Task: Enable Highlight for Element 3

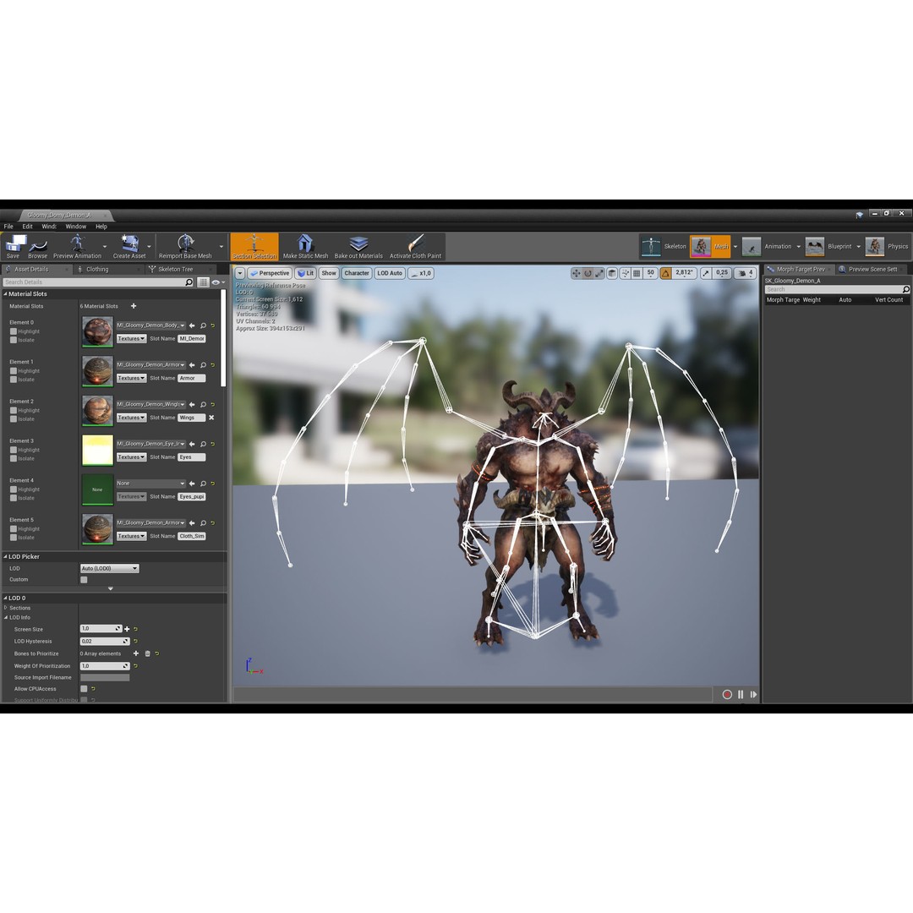Action: [14, 450]
